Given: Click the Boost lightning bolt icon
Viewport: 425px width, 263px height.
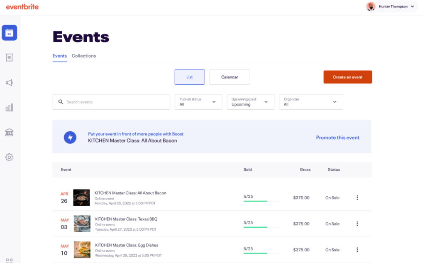Looking at the screenshot, I should (x=70, y=138).
